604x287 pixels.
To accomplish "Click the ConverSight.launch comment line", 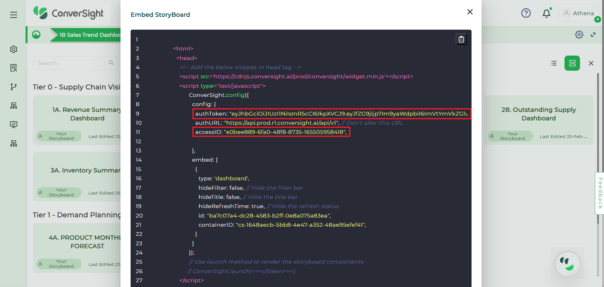I will click(242, 271).
